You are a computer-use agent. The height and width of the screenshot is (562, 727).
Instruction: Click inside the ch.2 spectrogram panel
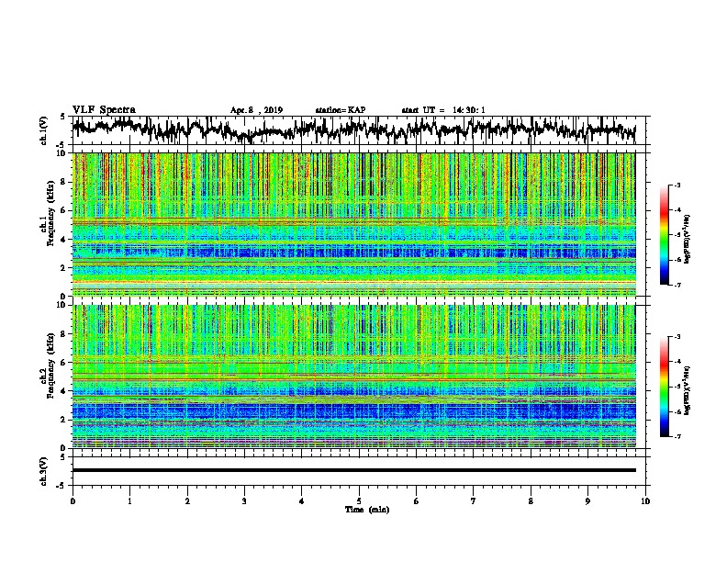353,377
